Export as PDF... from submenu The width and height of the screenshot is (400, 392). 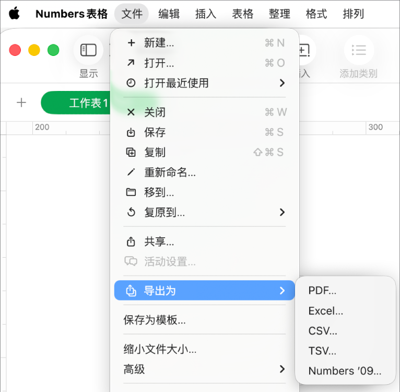(345, 291)
